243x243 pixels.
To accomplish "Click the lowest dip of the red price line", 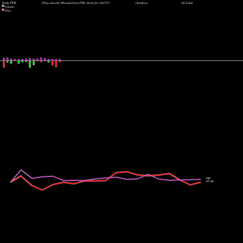I will click(42, 190).
